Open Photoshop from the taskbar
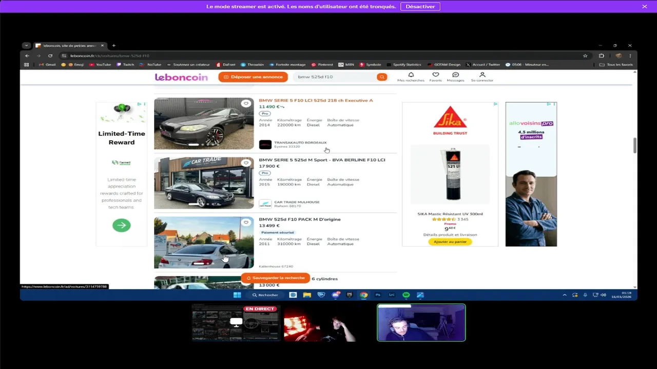The image size is (657, 369). point(378,295)
